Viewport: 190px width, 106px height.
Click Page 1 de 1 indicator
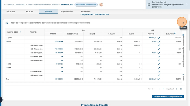pos(170,89)
